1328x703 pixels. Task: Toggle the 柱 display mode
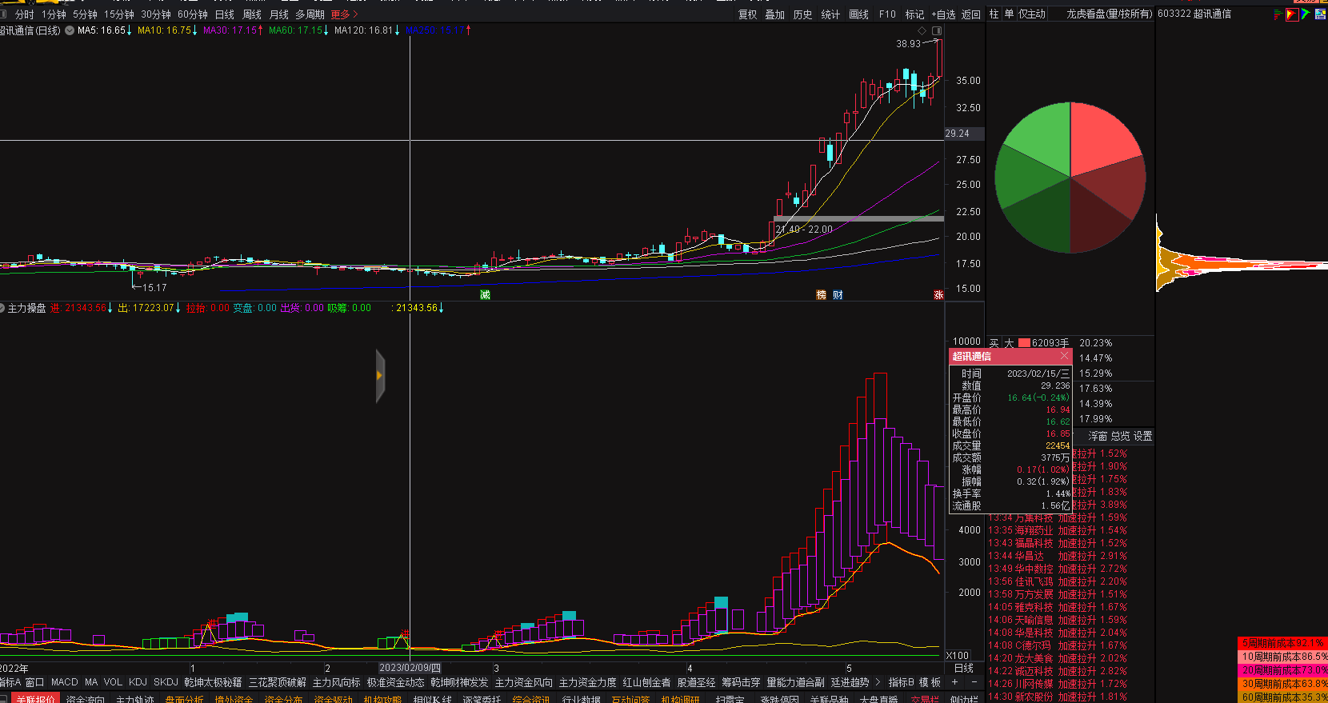point(994,14)
